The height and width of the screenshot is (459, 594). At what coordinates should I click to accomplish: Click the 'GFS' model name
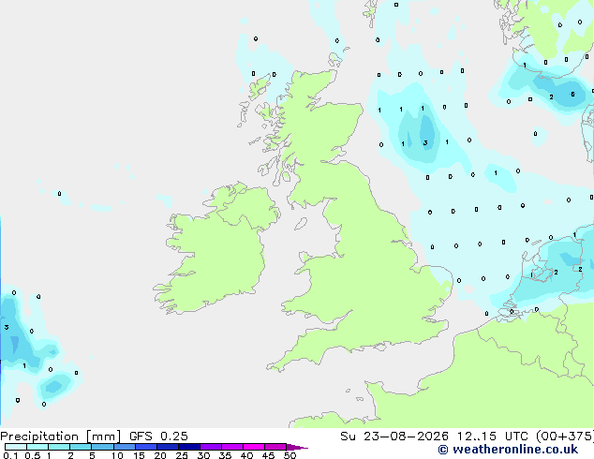141,437
